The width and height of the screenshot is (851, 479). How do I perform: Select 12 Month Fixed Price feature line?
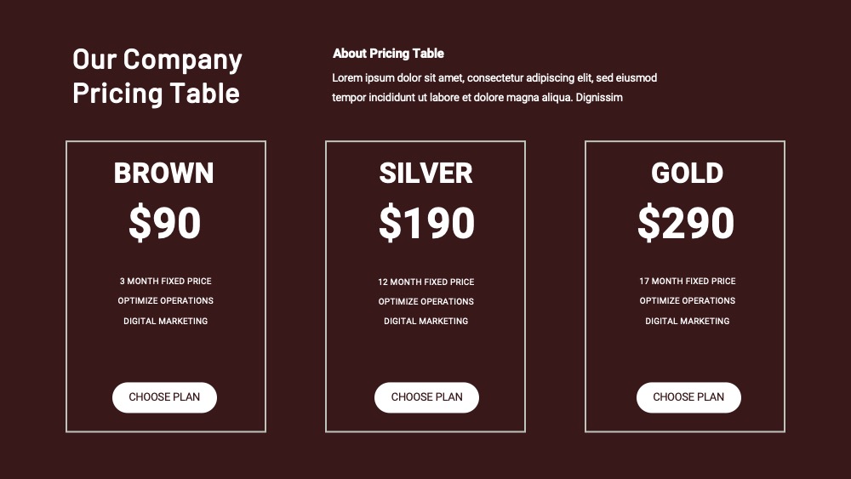click(x=426, y=282)
